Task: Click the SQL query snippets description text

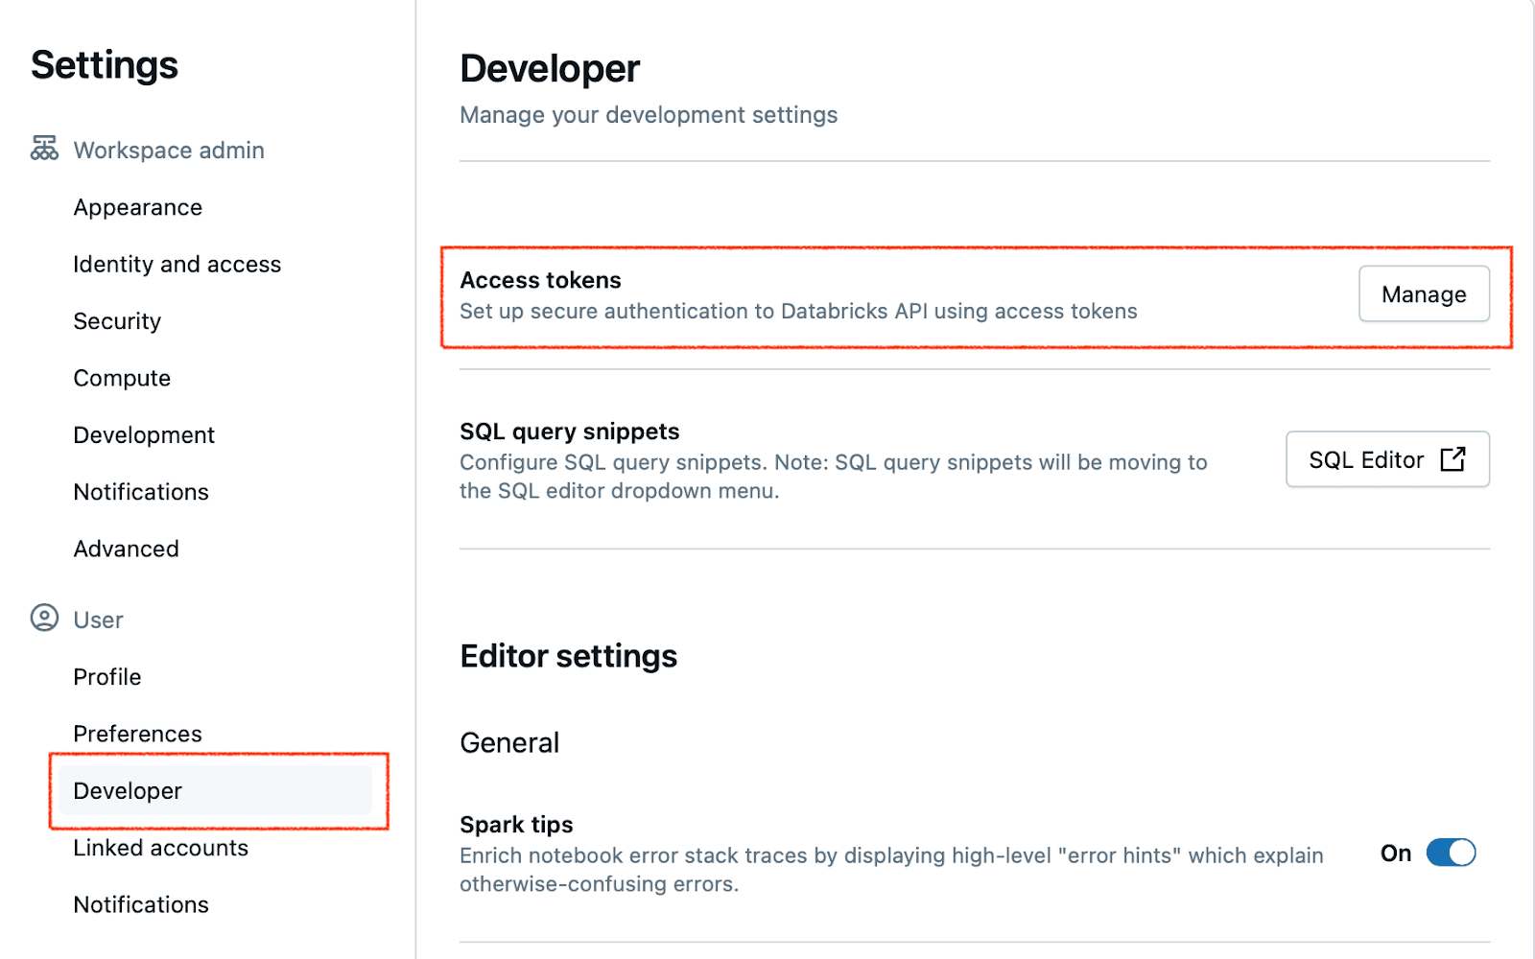Action: click(x=834, y=477)
